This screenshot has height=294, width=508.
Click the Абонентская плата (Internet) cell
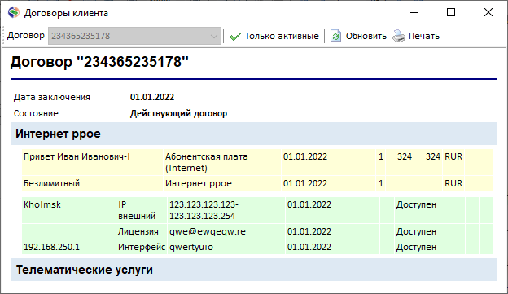[x=222, y=162]
